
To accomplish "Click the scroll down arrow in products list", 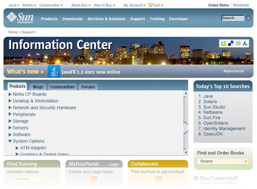I will click(x=185, y=152).
